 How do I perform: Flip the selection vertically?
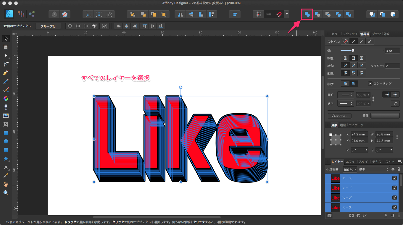pos(191,14)
